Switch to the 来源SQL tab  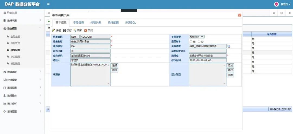pos(130,22)
